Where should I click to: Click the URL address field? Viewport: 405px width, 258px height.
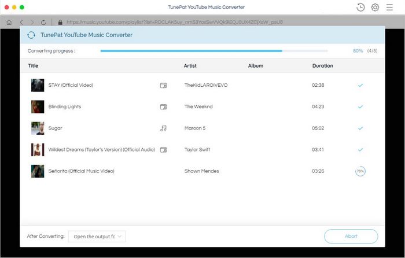click(x=175, y=22)
